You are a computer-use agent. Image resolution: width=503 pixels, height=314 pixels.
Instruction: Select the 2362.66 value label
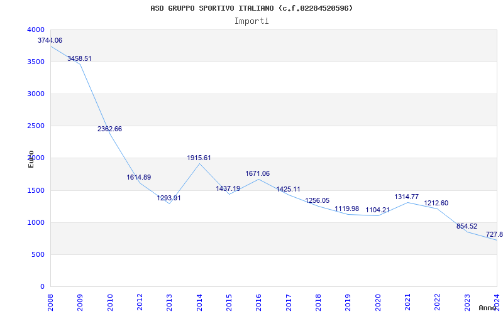(x=109, y=129)
